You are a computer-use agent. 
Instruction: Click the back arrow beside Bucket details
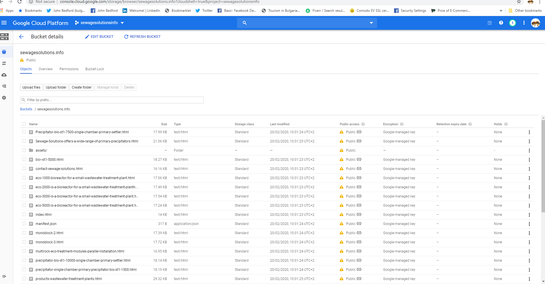click(21, 37)
